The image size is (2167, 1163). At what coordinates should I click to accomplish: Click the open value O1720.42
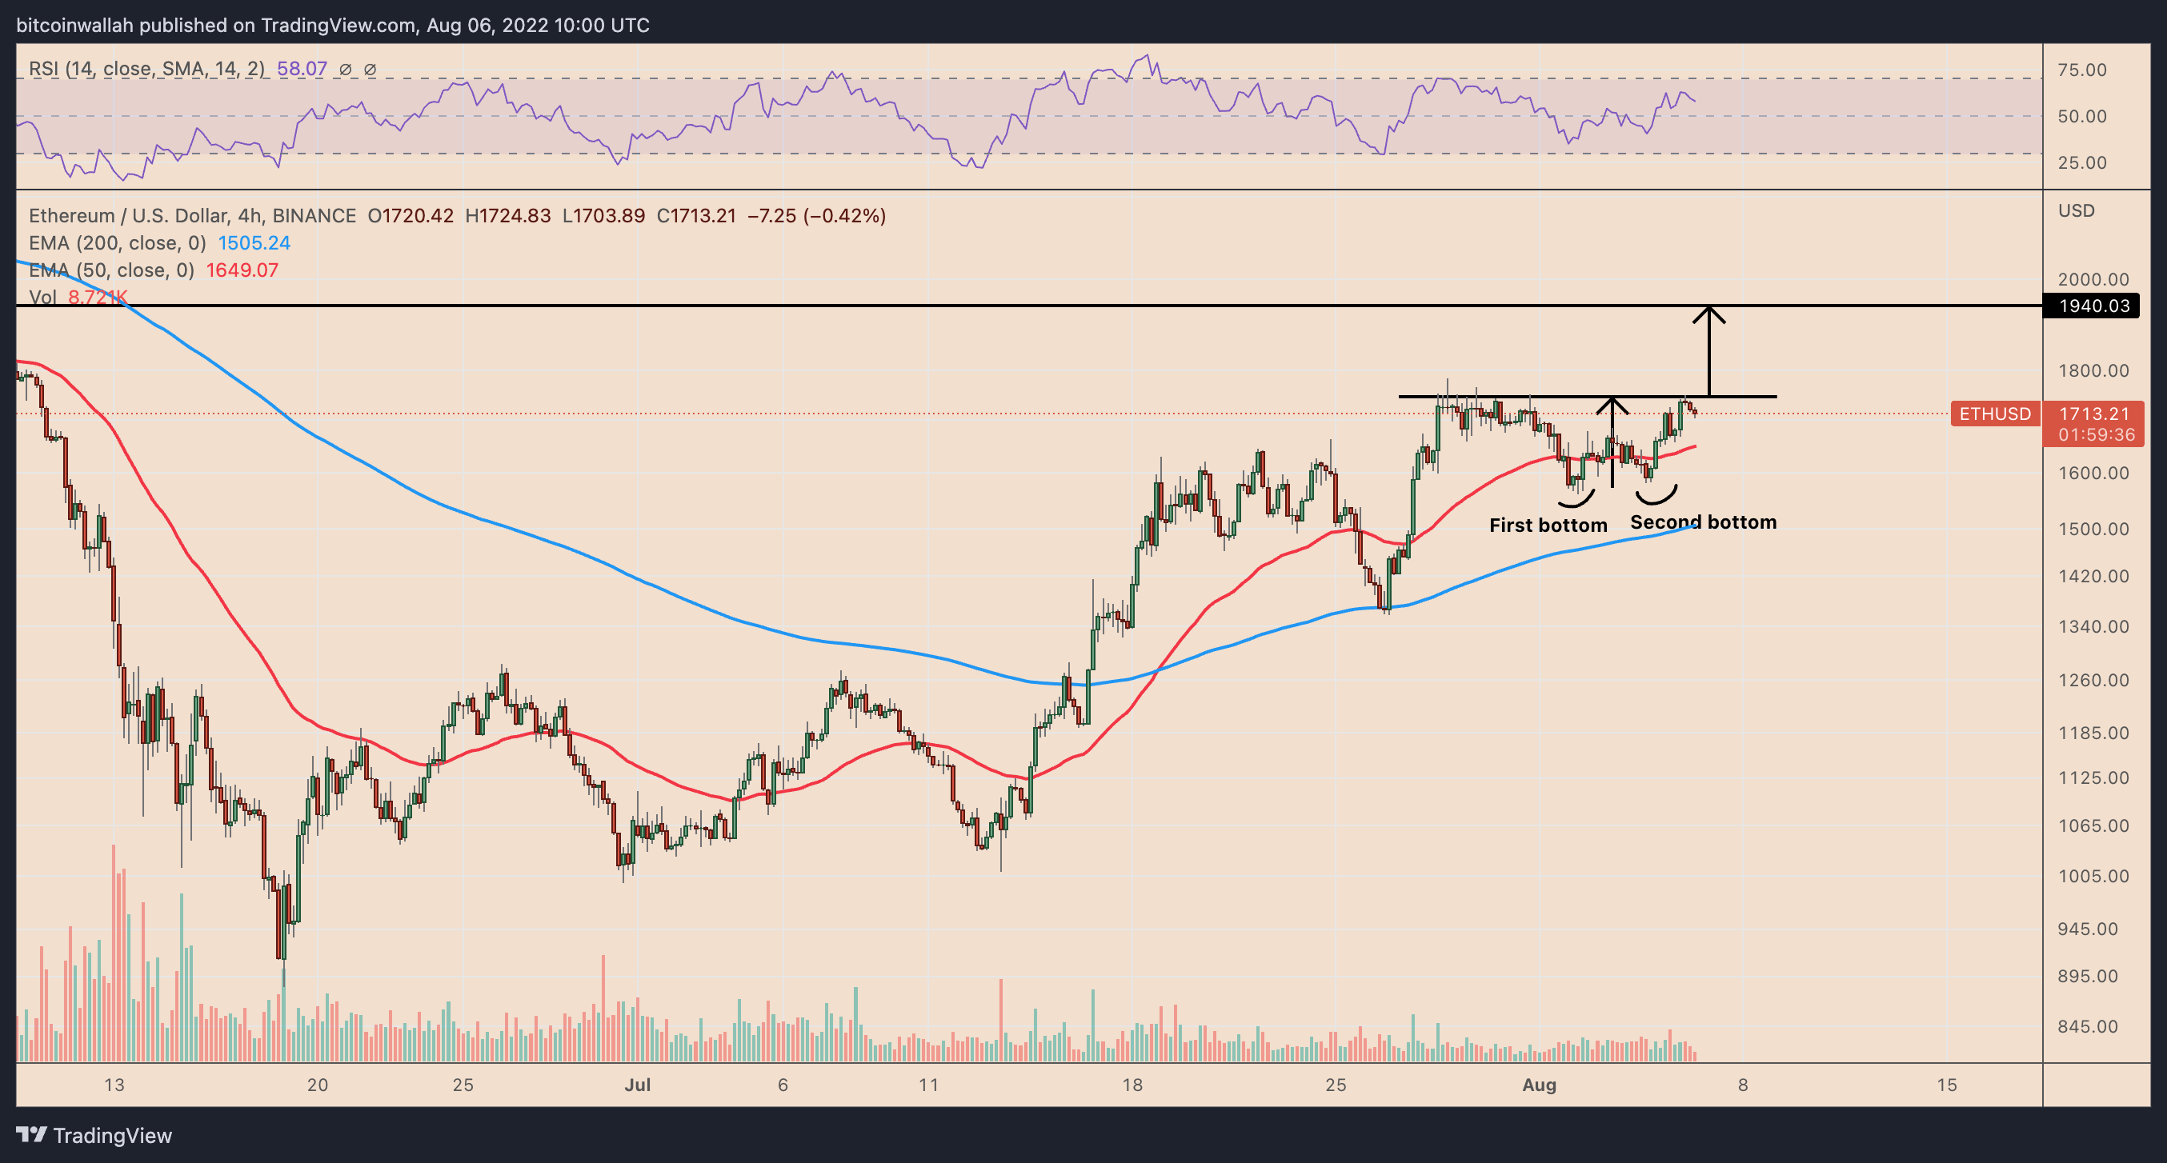[411, 216]
